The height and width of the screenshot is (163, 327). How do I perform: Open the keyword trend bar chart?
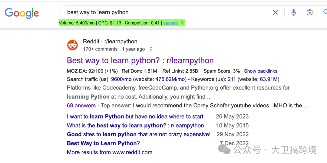click(x=170, y=23)
